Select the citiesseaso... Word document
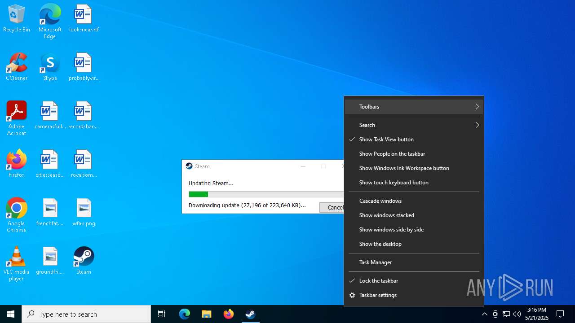Viewport: 575px width, 323px height. 50,164
